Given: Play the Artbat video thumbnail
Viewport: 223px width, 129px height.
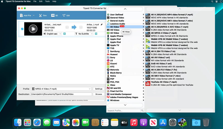Looking at the screenshot, I should 33,29.
